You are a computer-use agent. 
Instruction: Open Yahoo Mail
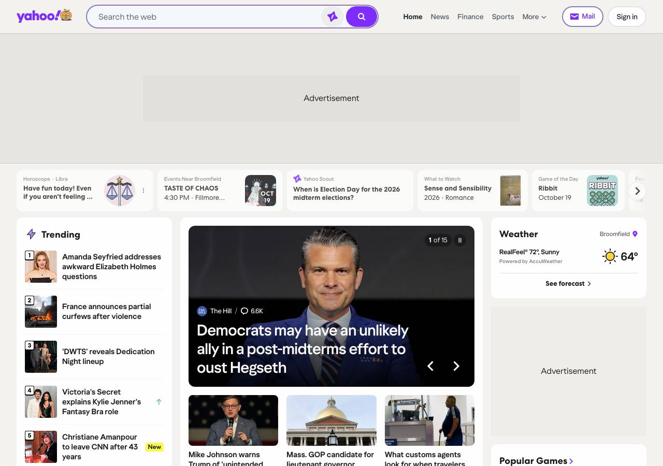point(583,17)
